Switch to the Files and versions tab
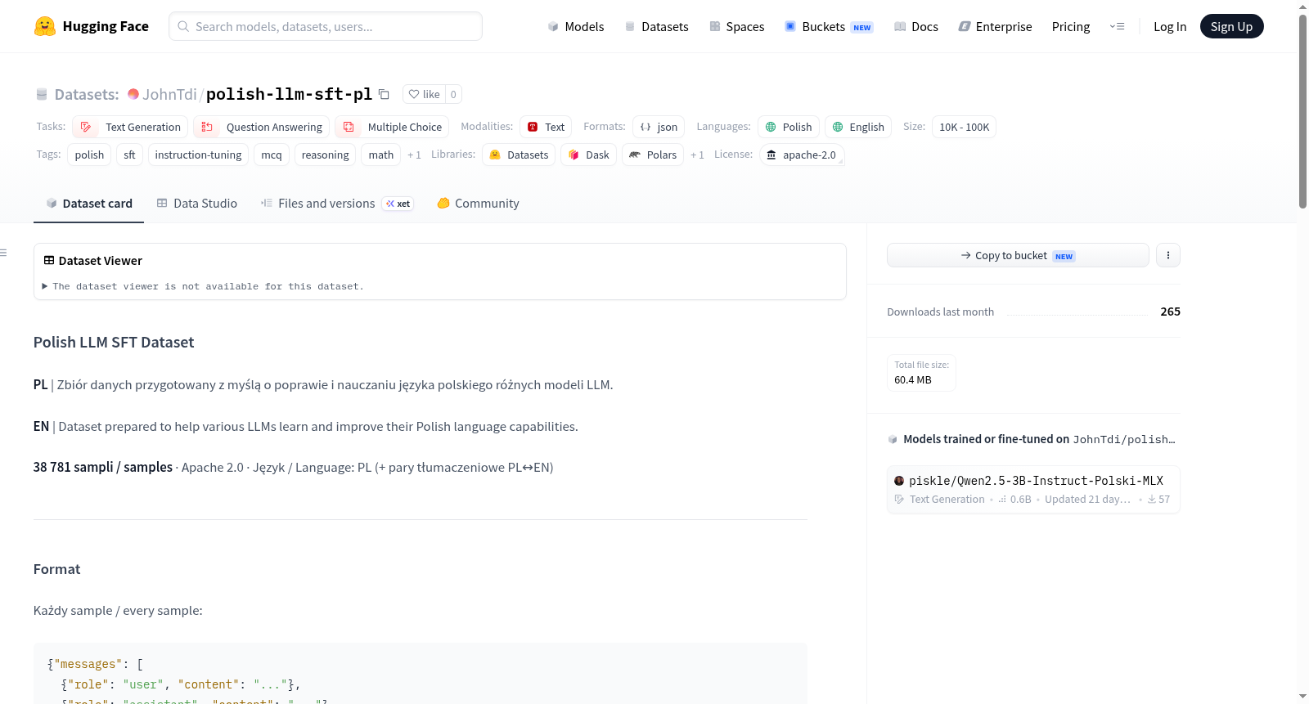 [x=337, y=204]
